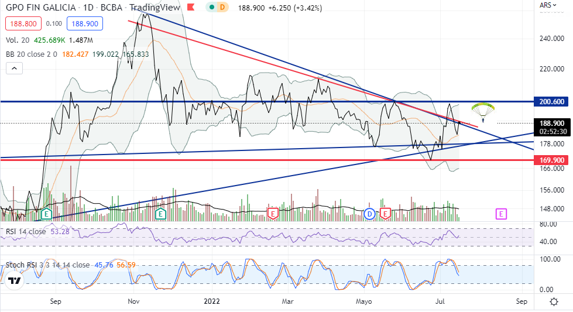Collapse the indicator legend with the arrow button

pos(14,68)
